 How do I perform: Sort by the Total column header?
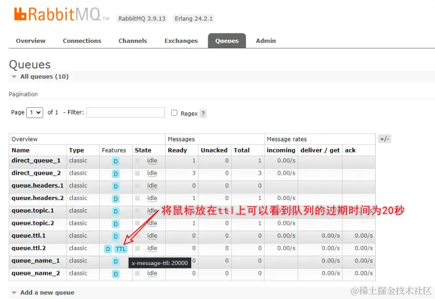(242, 150)
